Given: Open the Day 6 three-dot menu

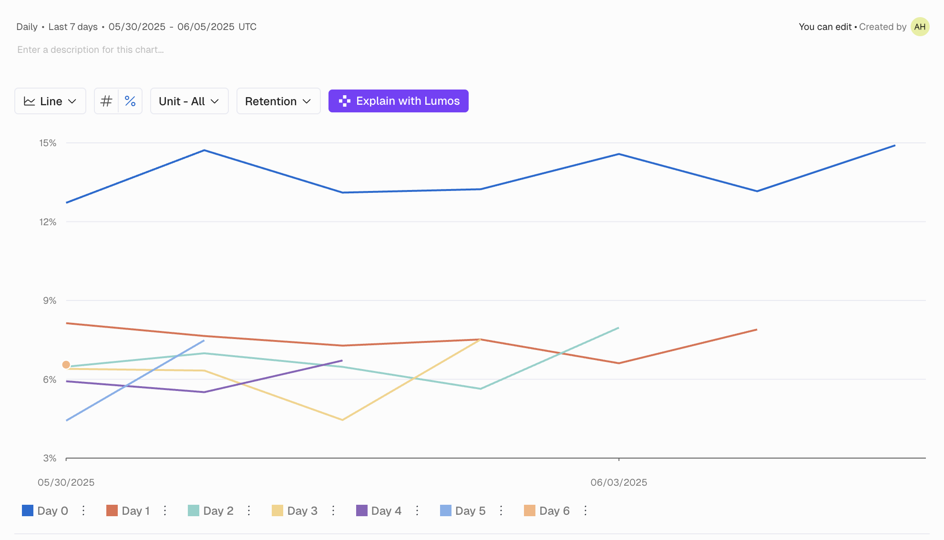Looking at the screenshot, I should pos(585,510).
